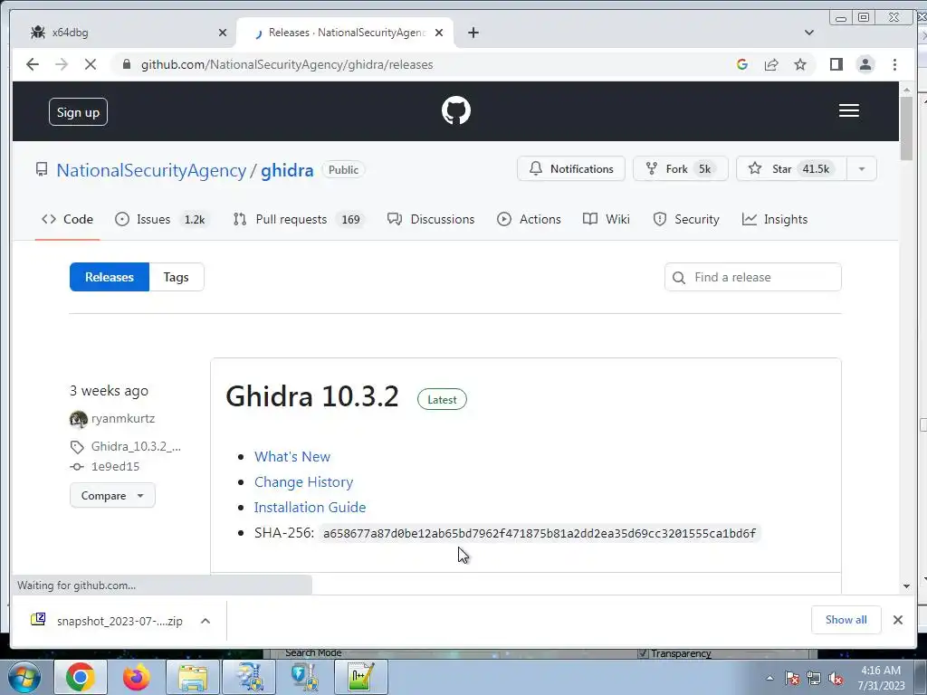Close the downloads bar
Viewport: 927px width, 695px height.
897,620
